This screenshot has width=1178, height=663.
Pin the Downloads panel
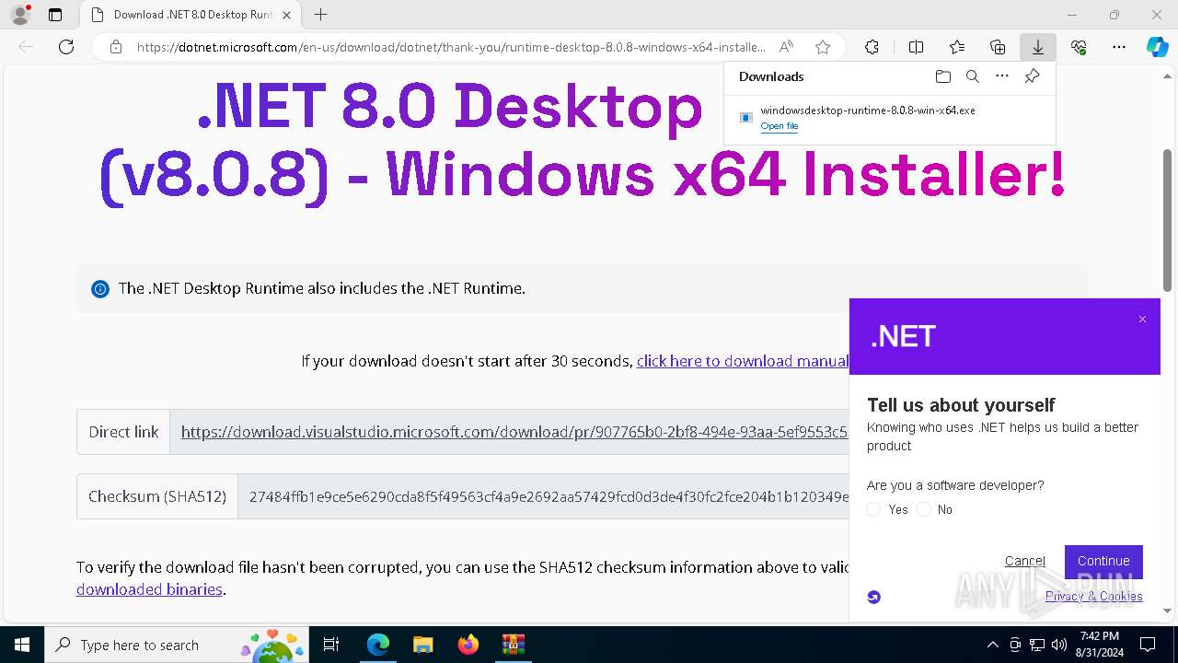point(1032,76)
